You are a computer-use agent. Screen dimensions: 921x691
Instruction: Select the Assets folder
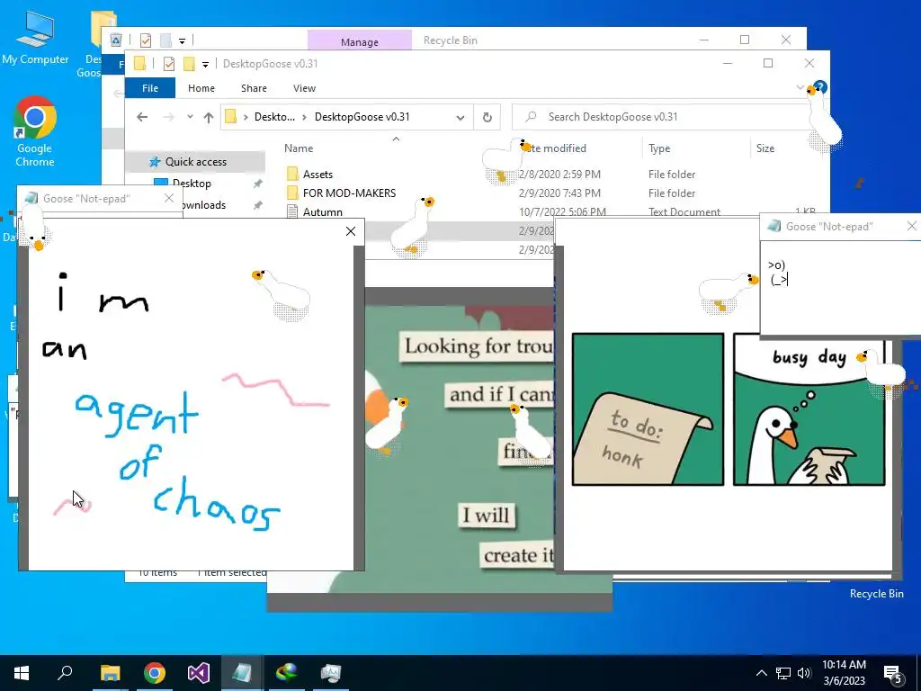point(317,174)
